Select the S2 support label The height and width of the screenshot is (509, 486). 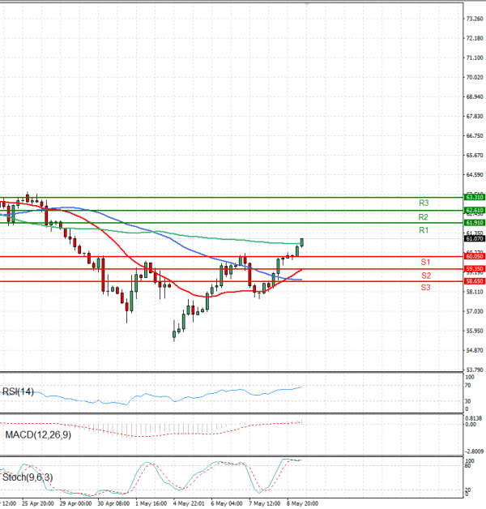pyautogui.click(x=425, y=276)
